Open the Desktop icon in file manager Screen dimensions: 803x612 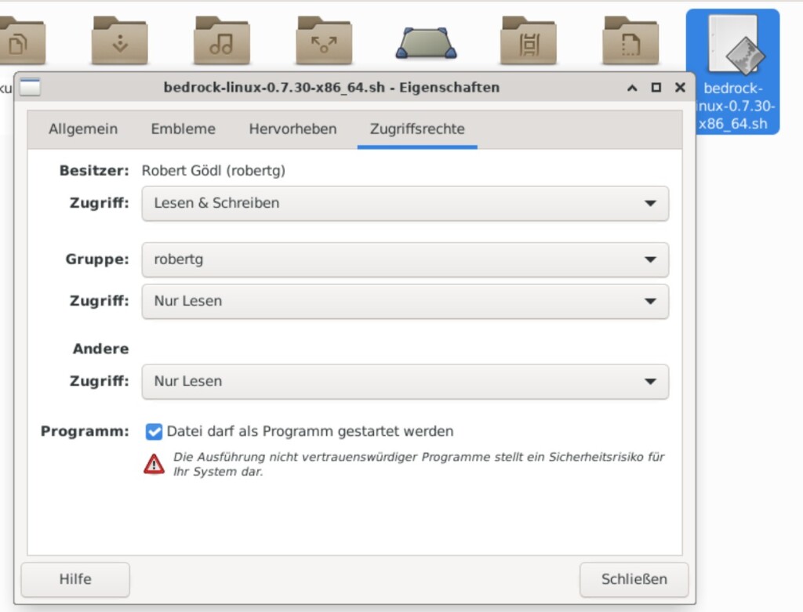click(x=426, y=43)
